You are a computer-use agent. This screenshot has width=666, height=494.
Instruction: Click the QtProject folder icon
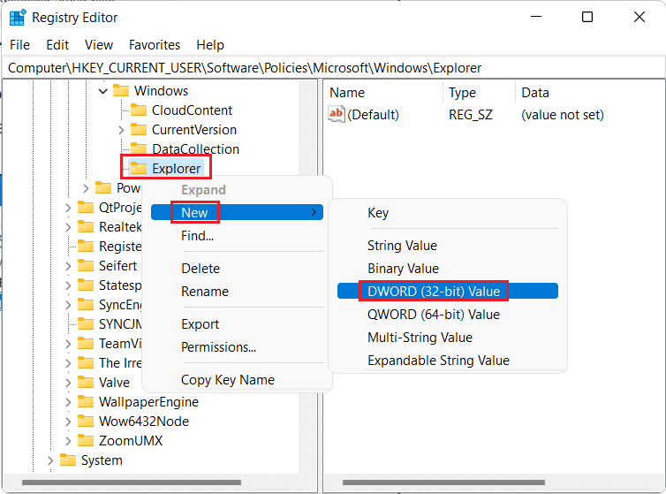pos(86,207)
